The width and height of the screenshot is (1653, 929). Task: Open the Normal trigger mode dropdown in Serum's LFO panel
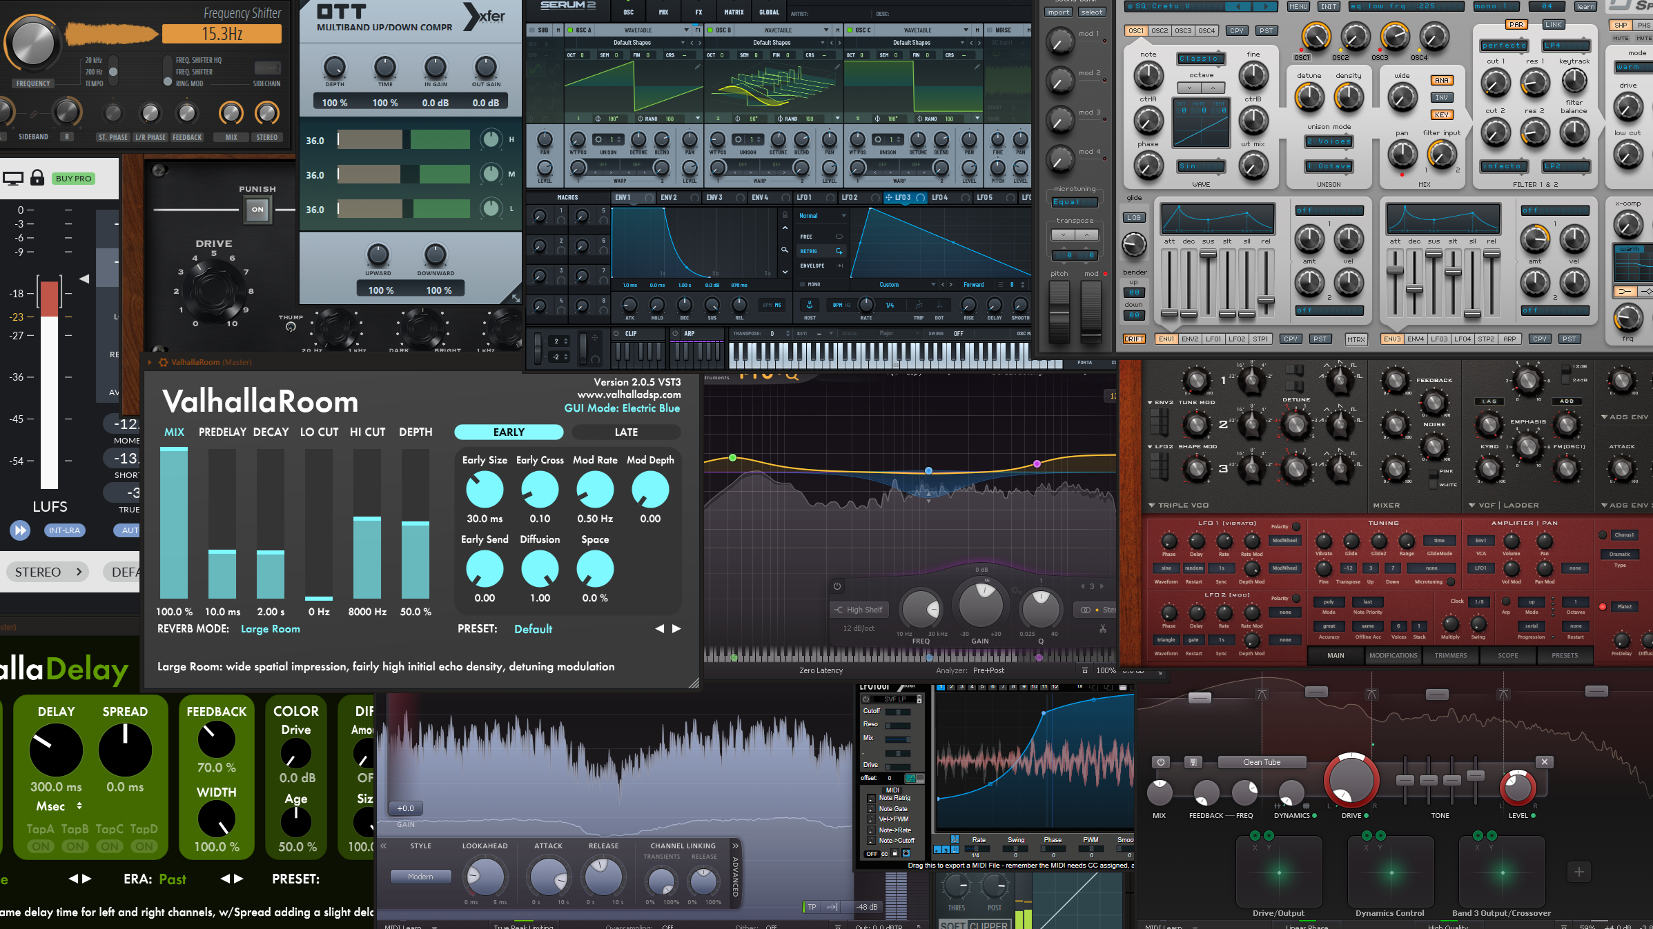820,215
